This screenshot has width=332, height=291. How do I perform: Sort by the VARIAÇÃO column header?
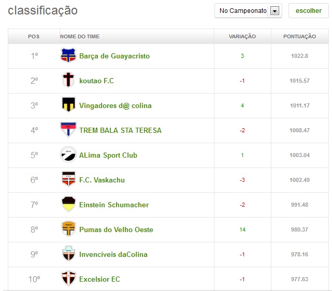[242, 37]
